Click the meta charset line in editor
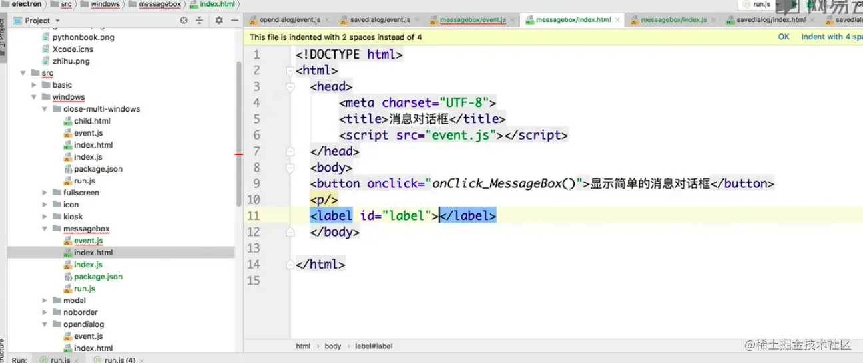The image size is (863, 363). click(418, 103)
